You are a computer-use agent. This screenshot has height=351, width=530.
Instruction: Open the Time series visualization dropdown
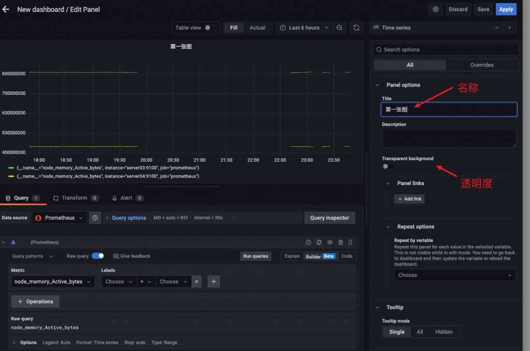436,28
